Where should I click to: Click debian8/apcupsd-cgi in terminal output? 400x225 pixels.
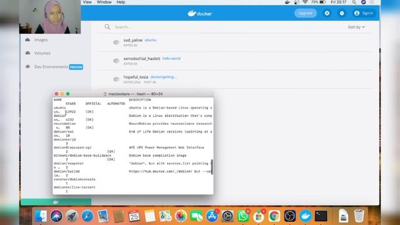pos(72,147)
